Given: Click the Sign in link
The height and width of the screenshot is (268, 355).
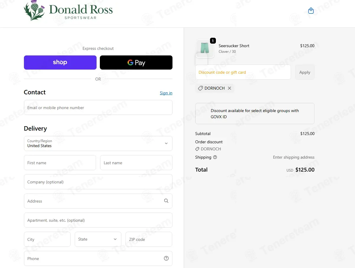Looking at the screenshot, I should click(166, 93).
